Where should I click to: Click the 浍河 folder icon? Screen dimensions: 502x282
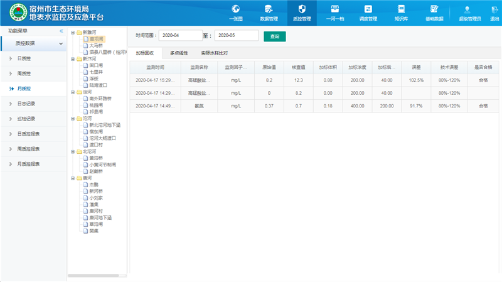point(79,92)
